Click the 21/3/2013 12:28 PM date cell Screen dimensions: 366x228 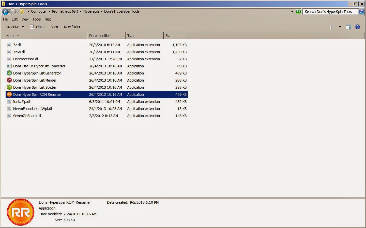tap(105, 59)
